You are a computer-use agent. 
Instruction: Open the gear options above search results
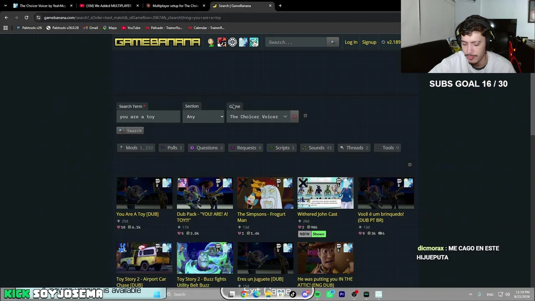(x=410, y=165)
